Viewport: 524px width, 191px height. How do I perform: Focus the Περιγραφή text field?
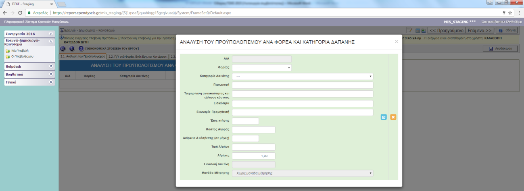[303, 85]
